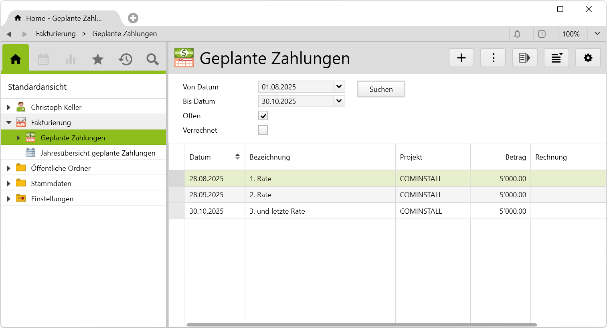Open the calendar tab in sidebar

pyautogui.click(x=43, y=60)
